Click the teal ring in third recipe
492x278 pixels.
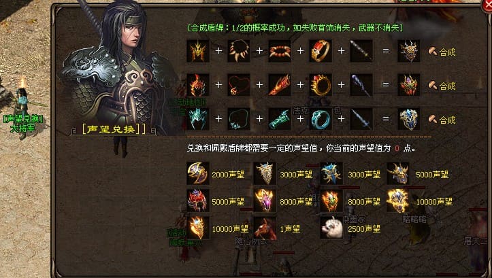(321, 119)
